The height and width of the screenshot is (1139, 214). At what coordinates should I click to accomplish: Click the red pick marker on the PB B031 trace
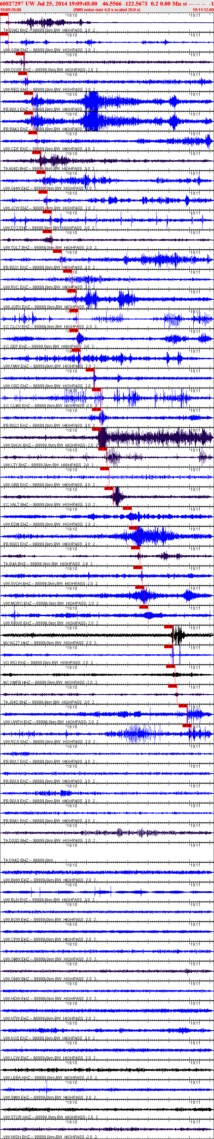click(x=58, y=251)
